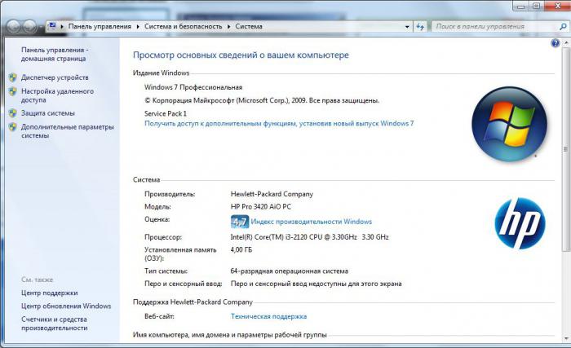Open Панель управления - домашняя страница link
Image resolution: width=571 pixels, height=348 pixels.
pos(54,55)
